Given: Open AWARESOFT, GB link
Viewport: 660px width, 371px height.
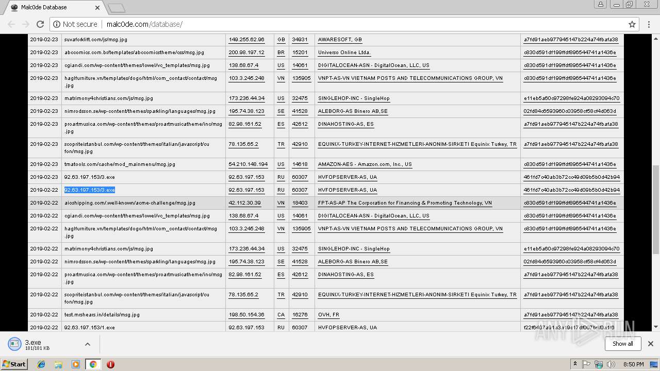Looking at the screenshot, I should 340,40.
